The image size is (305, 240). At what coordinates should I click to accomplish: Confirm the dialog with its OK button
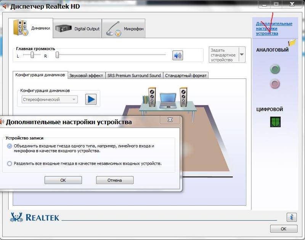[x=63, y=180]
